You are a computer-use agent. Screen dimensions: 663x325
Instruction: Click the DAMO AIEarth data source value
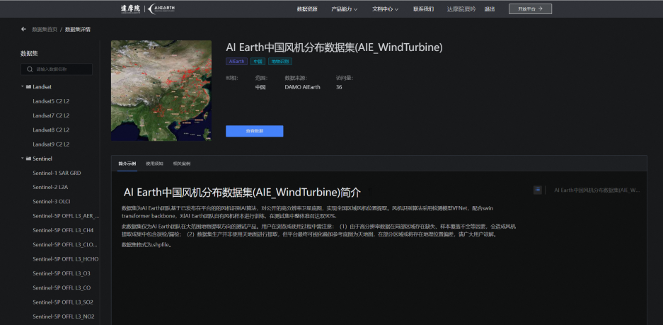(x=302, y=87)
